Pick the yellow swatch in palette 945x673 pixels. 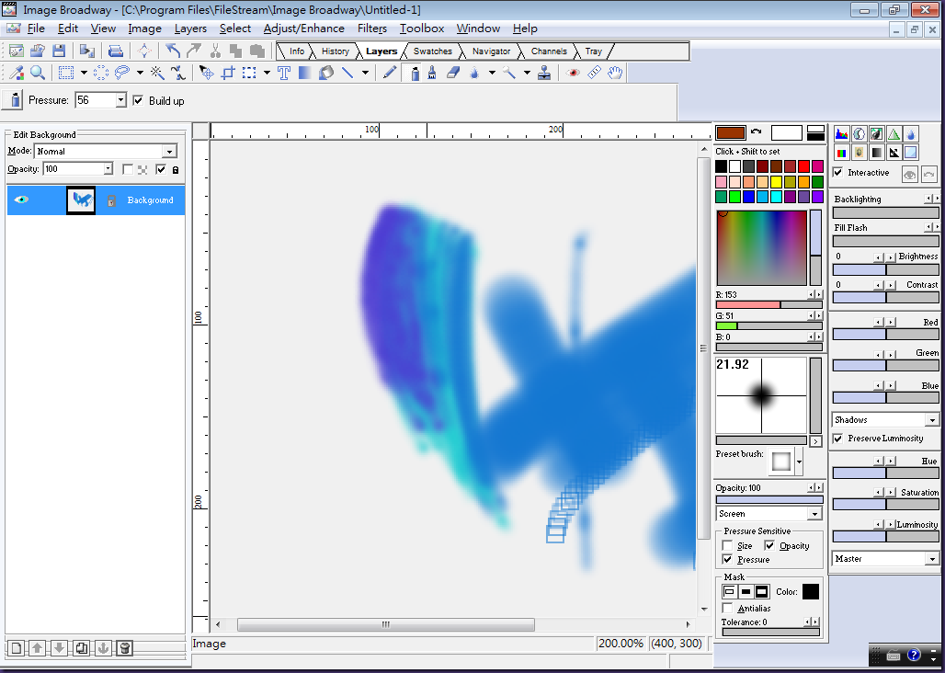click(x=776, y=181)
